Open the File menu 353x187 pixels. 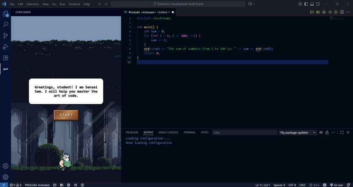pos(12,4)
